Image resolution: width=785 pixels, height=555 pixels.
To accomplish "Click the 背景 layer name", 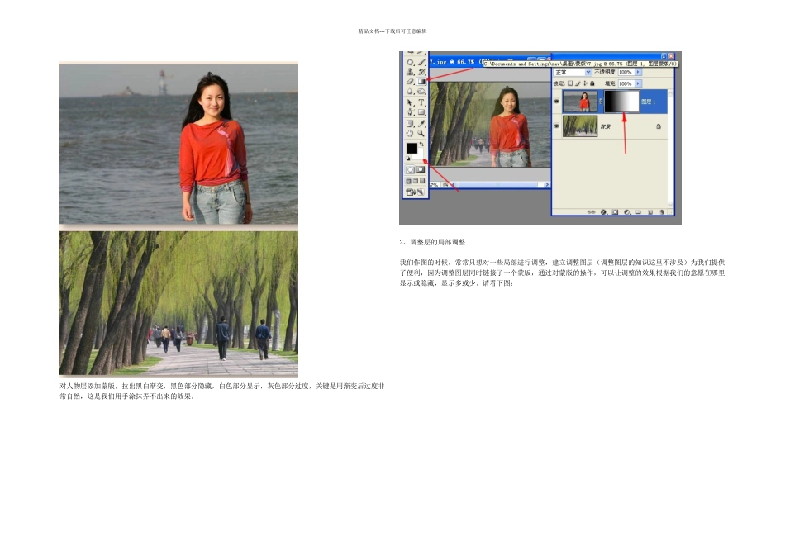I will [605, 126].
